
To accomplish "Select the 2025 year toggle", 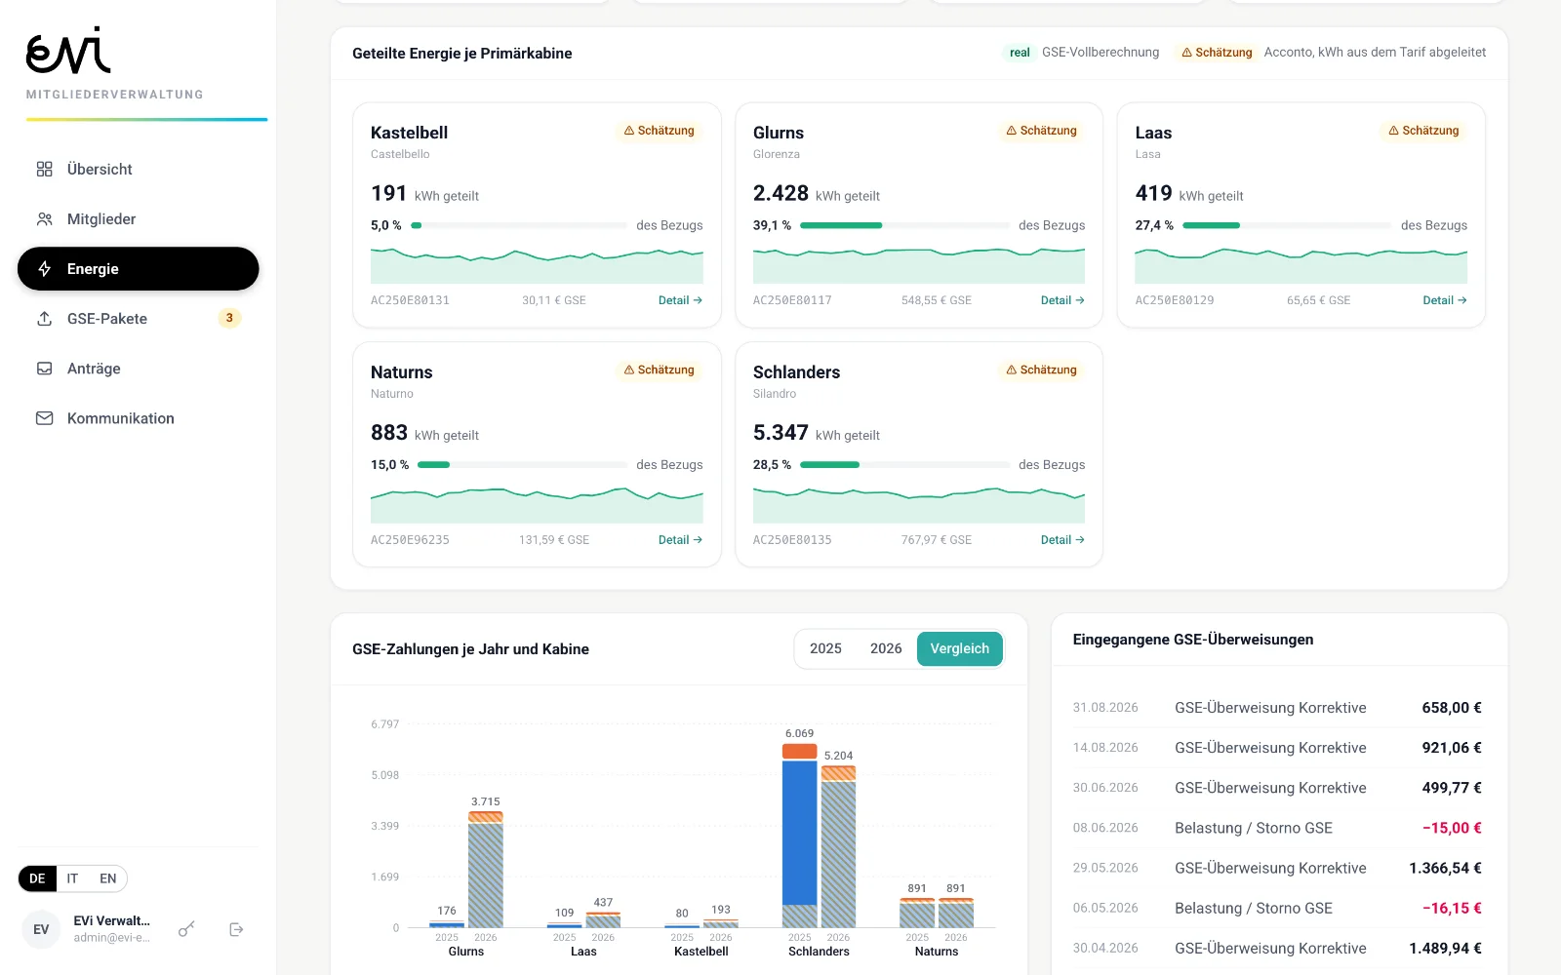I will (x=825, y=648).
